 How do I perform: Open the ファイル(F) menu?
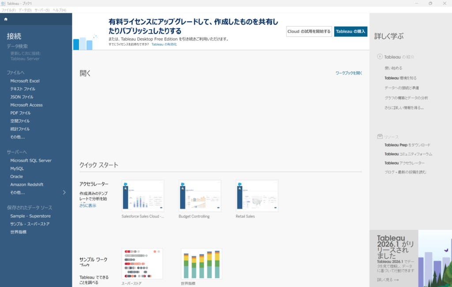8,10
